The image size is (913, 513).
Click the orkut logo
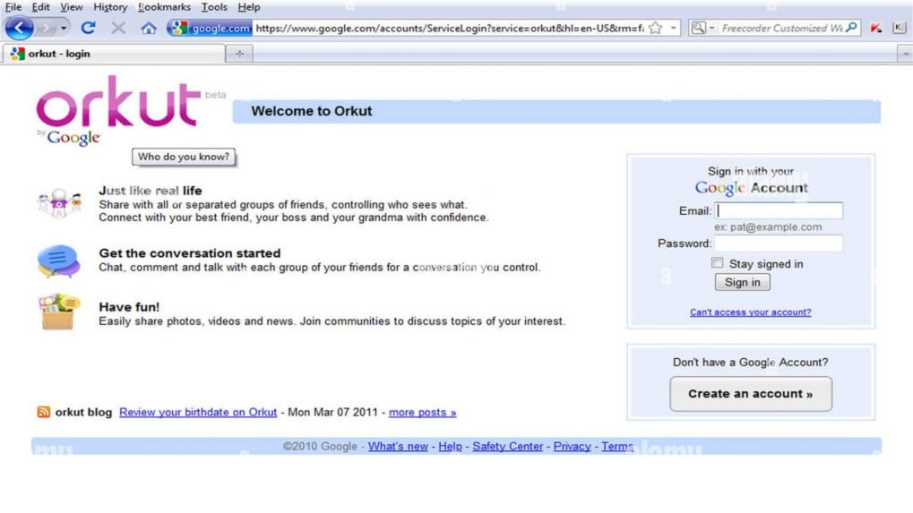tap(119, 102)
